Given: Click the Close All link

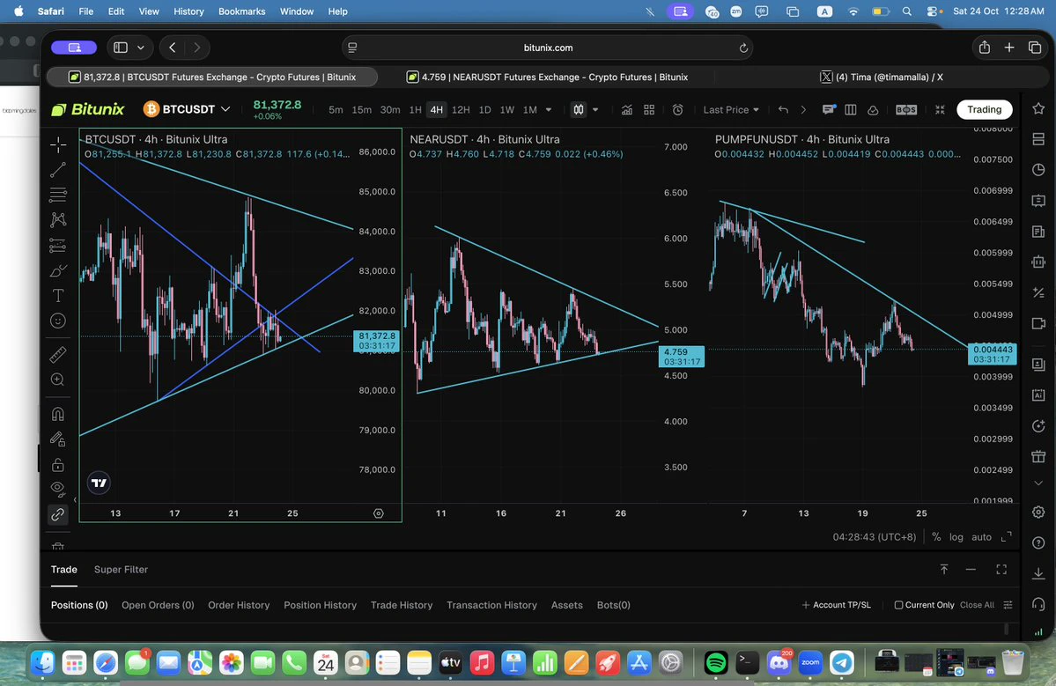Looking at the screenshot, I should click(977, 605).
